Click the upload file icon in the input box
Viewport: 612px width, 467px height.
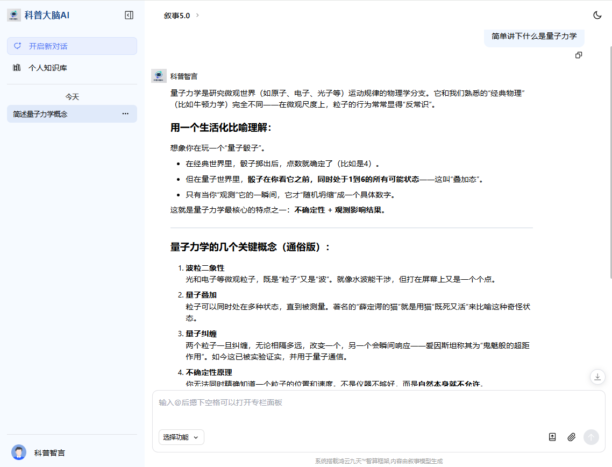552,437
